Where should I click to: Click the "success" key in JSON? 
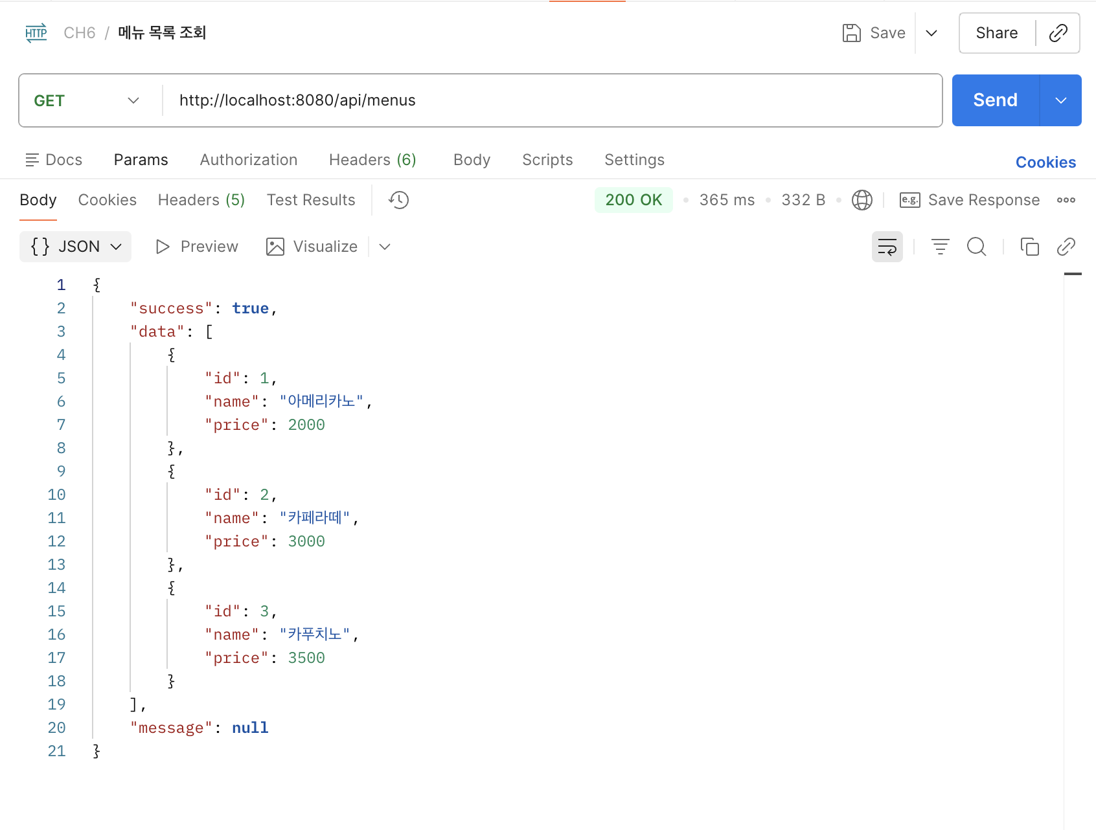coord(172,308)
